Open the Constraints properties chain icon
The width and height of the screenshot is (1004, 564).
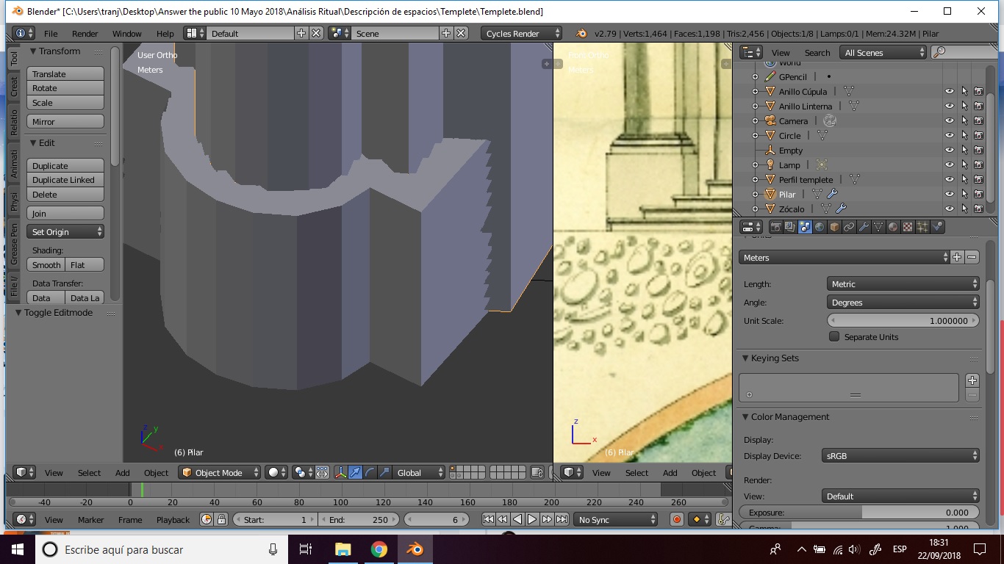tap(849, 227)
